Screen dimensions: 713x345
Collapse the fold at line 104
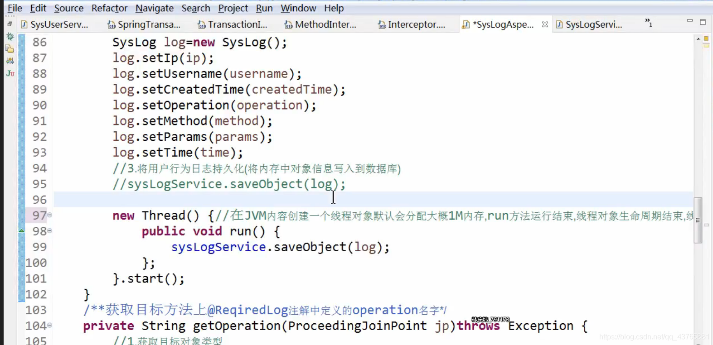50,326
